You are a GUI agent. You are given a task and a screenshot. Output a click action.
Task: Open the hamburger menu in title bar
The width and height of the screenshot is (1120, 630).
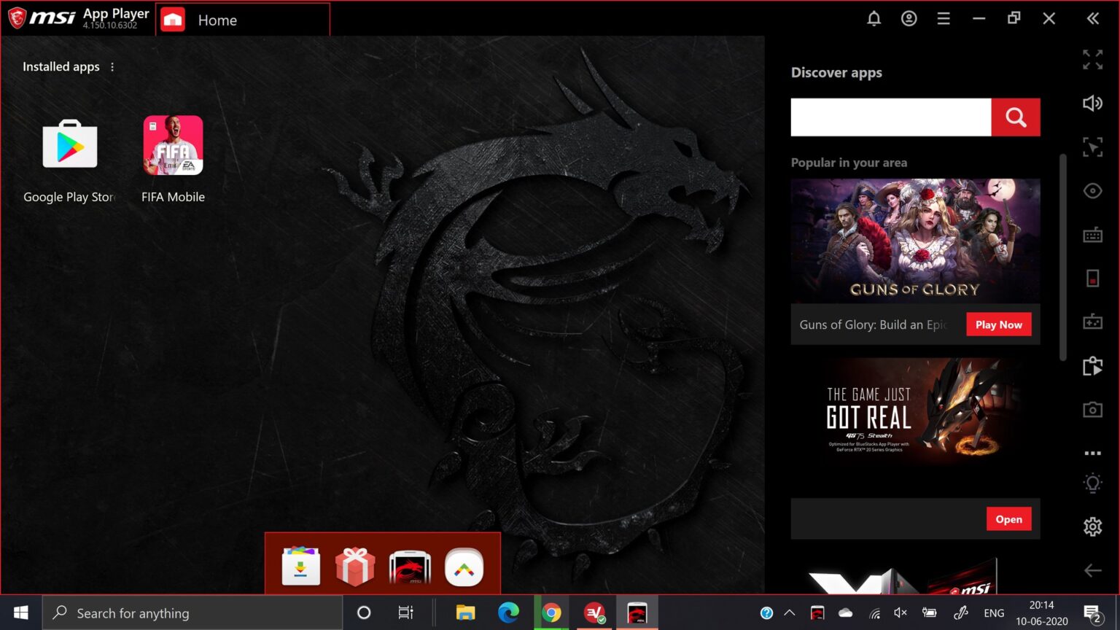pyautogui.click(x=944, y=19)
